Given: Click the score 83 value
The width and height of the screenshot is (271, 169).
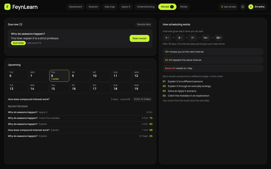Looking at the screenshot, I should point(151,124).
